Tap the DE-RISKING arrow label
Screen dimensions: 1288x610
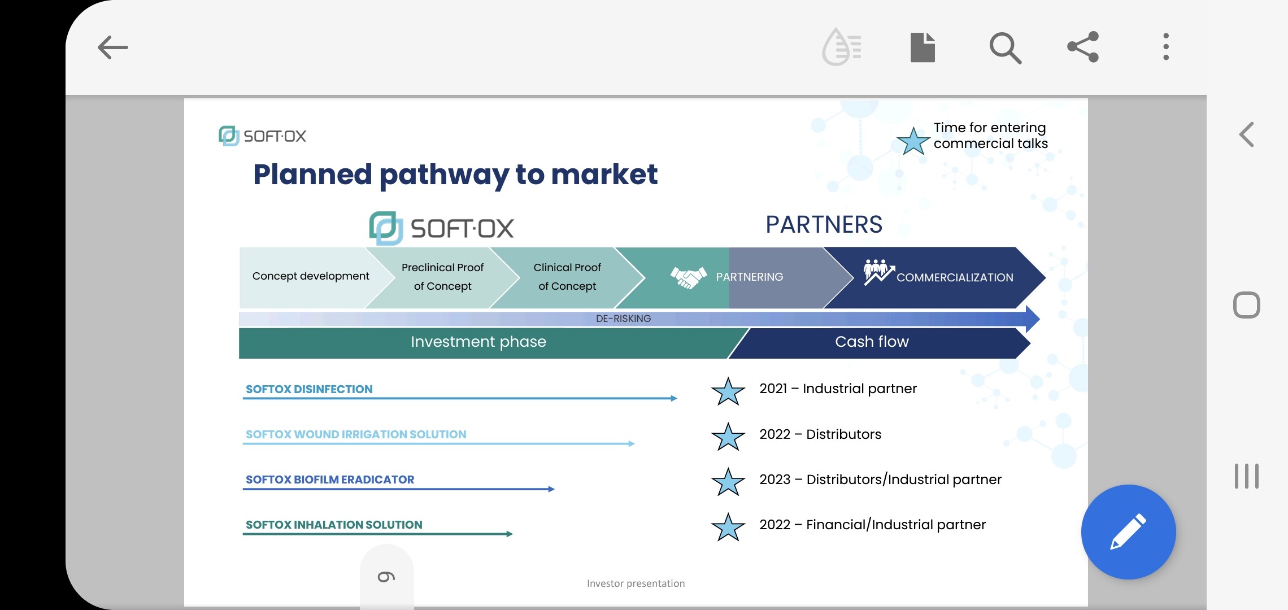(x=624, y=319)
